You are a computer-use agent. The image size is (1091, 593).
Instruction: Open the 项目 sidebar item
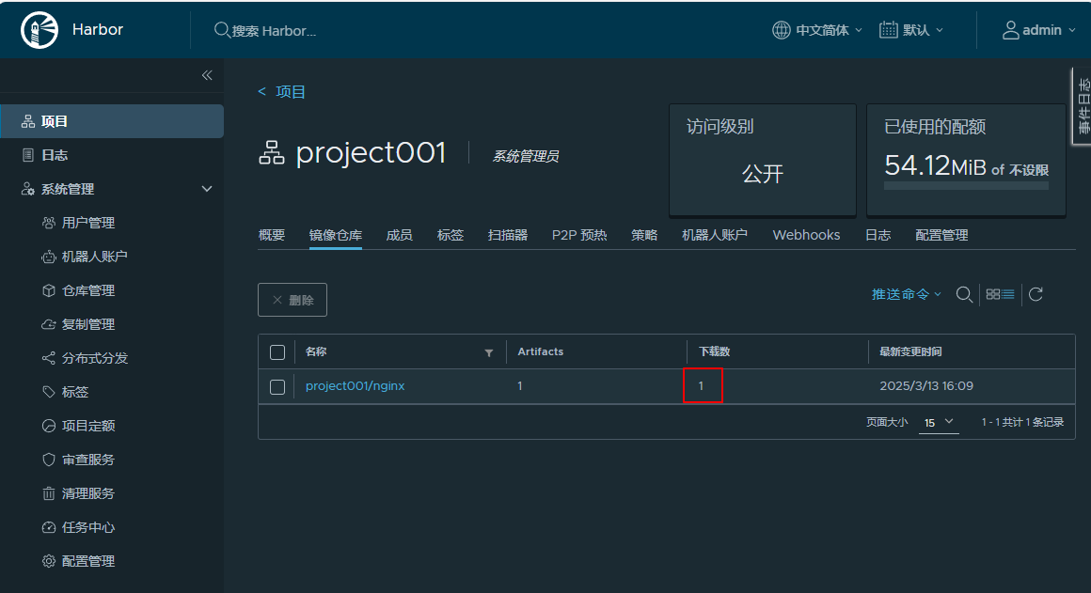click(x=111, y=121)
